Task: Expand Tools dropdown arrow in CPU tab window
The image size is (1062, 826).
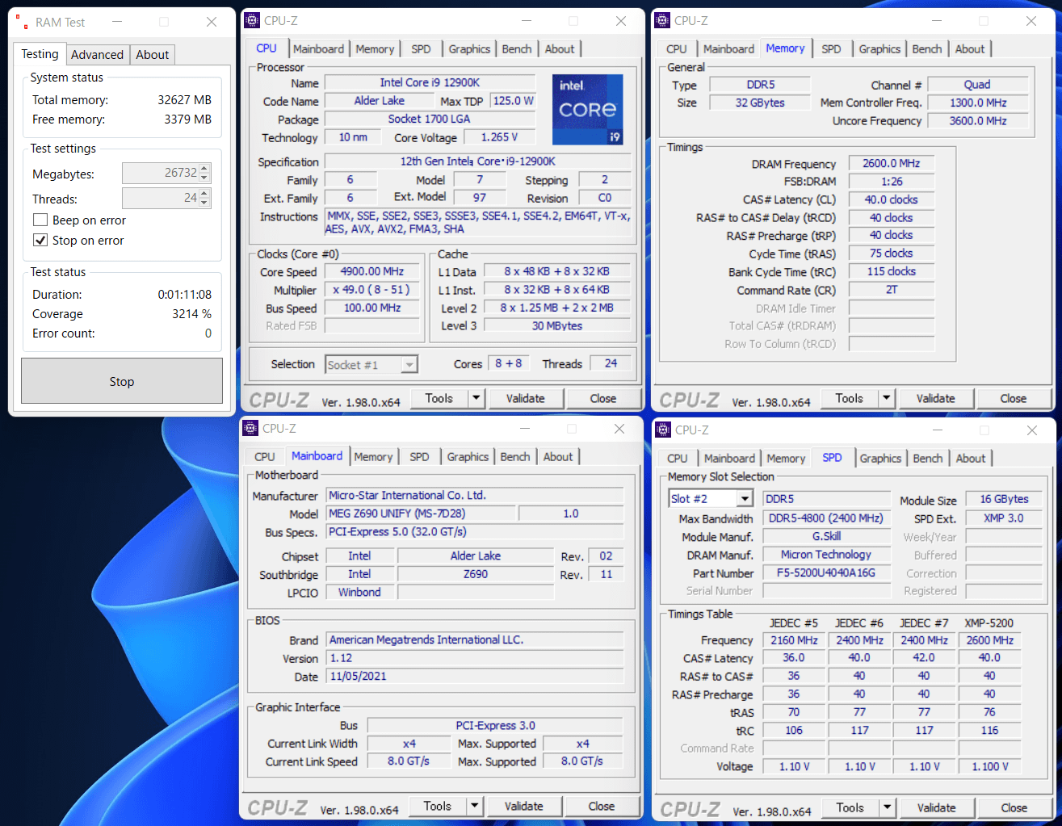Action: [x=476, y=398]
